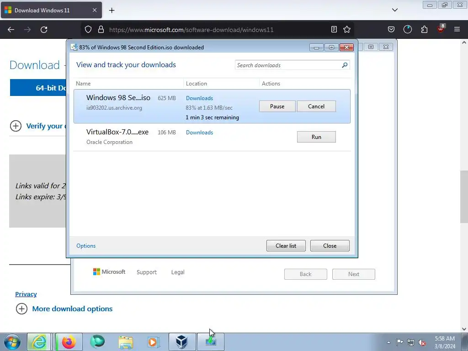Viewport: 468px width, 351px height.
Task: Open the Extensions puzzle piece icon
Action: point(424,29)
